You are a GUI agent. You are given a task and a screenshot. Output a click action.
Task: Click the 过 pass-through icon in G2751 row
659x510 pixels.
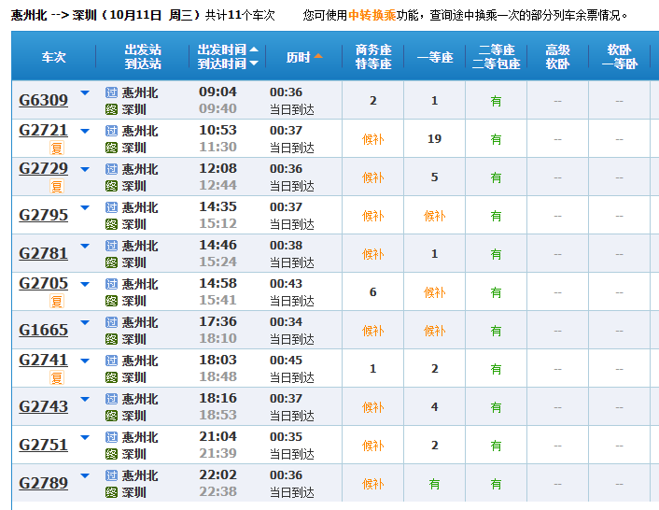tap(111, 437)
